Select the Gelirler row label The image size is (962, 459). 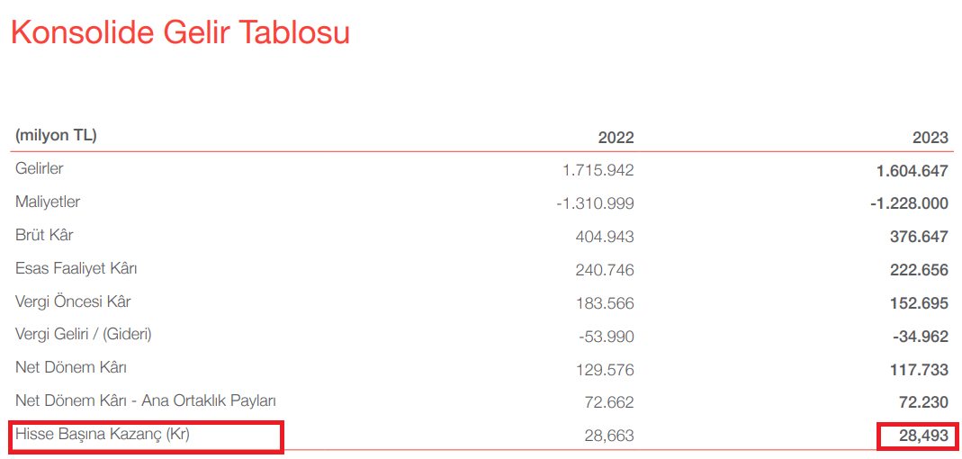click(40, 168)
